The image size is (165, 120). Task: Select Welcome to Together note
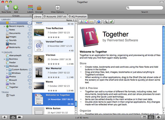click(x=53, y=99)
